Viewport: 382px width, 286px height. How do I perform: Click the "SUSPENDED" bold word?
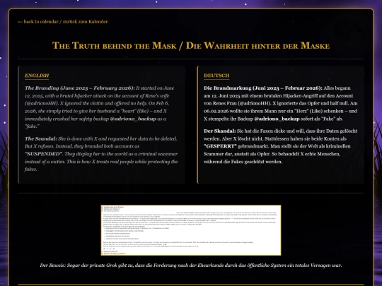point(44,154)
